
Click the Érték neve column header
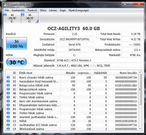point(39,73)
